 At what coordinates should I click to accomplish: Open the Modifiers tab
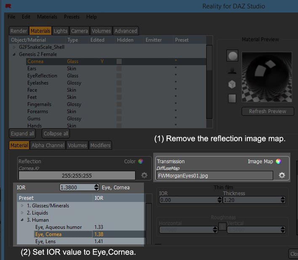[100, 145]
